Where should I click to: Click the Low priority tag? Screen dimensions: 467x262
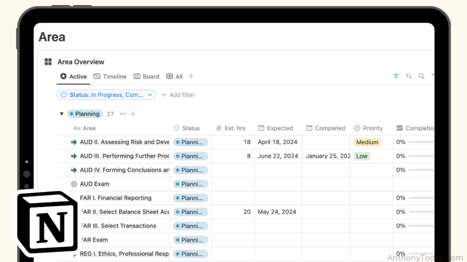click(x=362, y=156)
